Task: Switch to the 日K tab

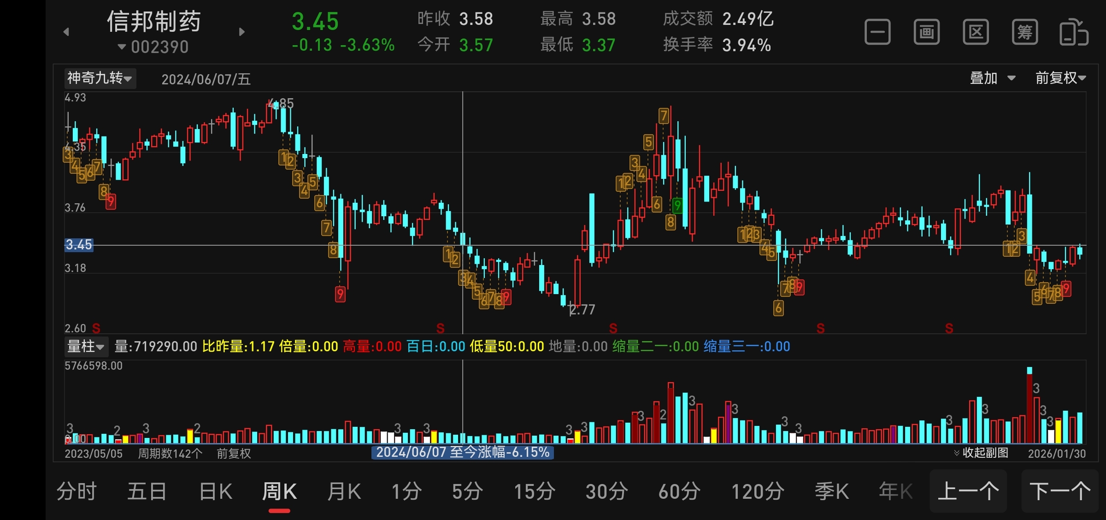Action: (x=216, y=491)
